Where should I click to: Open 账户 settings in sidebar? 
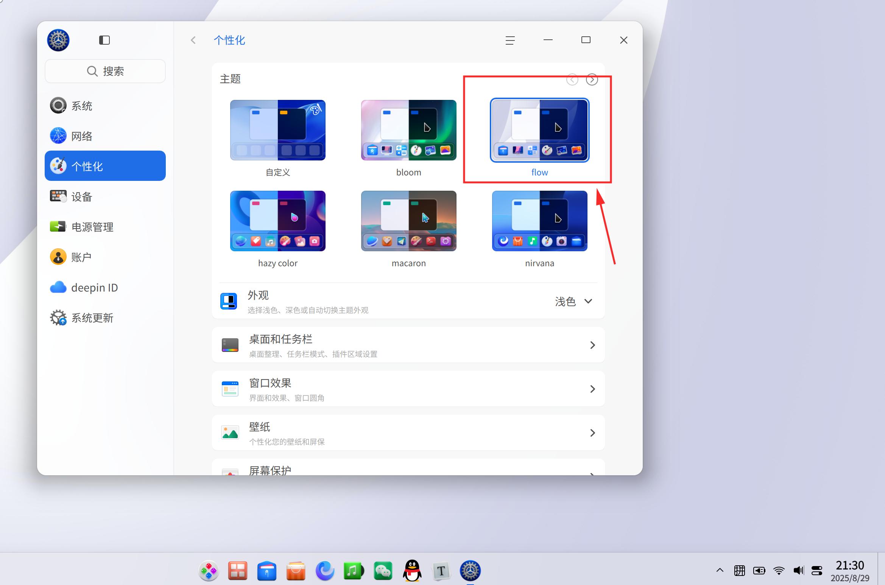click(x=105, y=257)
